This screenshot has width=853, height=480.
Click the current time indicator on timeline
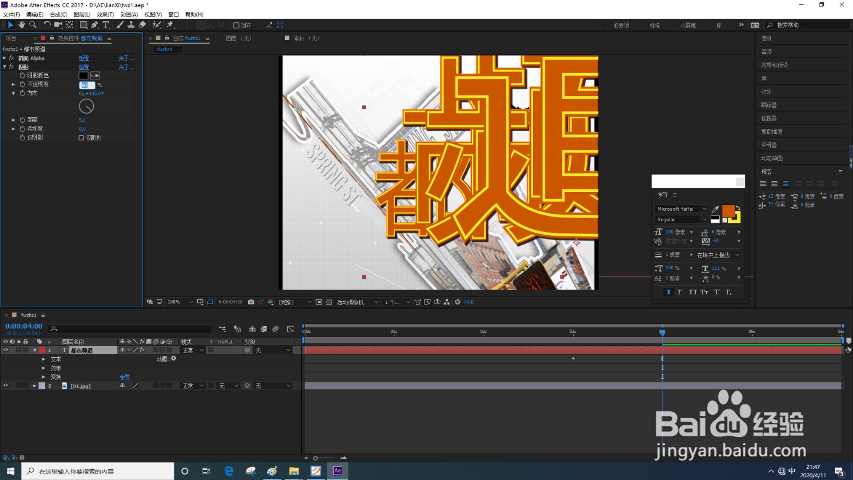(662, 332)
